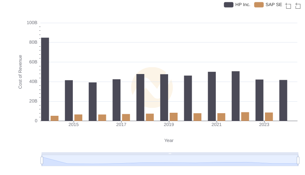Click the Cost of Revenue axis title
The image size is (305, 175).
pos(20,72)
